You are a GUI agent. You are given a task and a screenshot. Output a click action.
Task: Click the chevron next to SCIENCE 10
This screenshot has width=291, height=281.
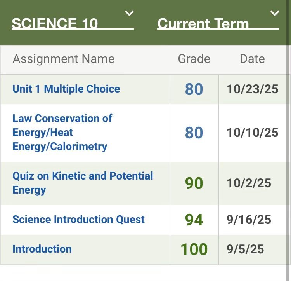pyautogui.click(x=129, y=14)
